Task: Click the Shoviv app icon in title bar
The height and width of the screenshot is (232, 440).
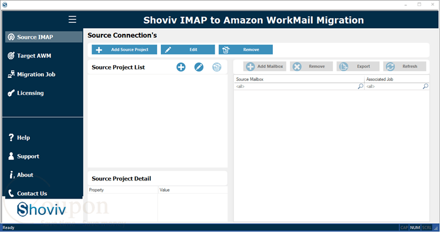Action: (x=5, y=5)
